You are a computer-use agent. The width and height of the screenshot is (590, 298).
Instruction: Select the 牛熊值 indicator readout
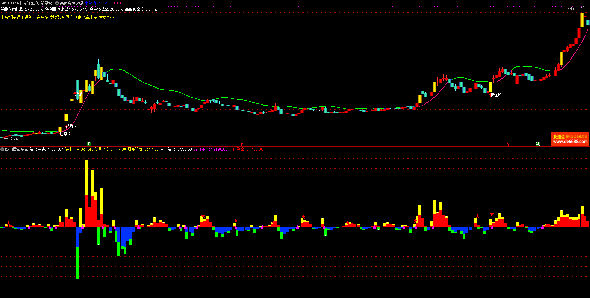coord(90,3)
